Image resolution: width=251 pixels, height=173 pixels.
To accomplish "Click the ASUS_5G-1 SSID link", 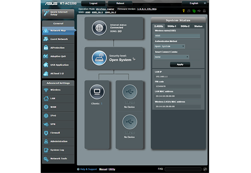I will (x=97, y=12).
